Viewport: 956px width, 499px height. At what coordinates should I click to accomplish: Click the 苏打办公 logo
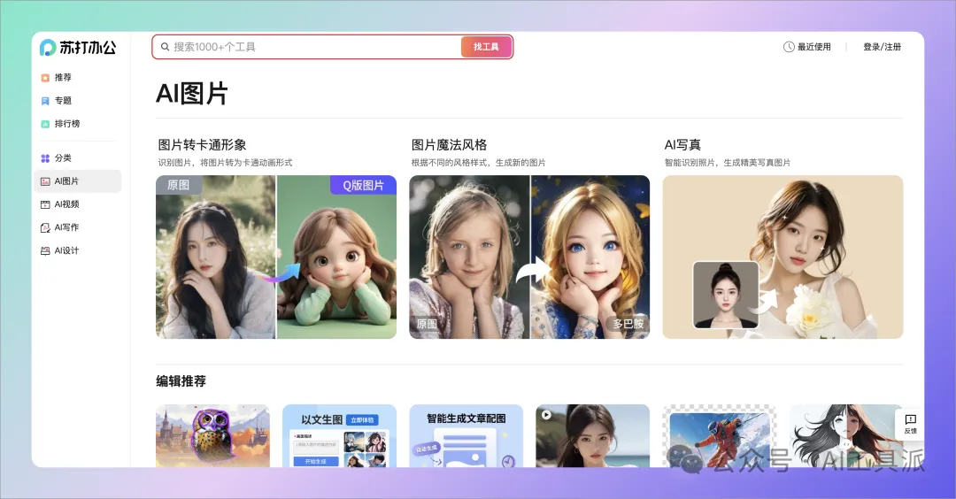[x=77, y=48]
